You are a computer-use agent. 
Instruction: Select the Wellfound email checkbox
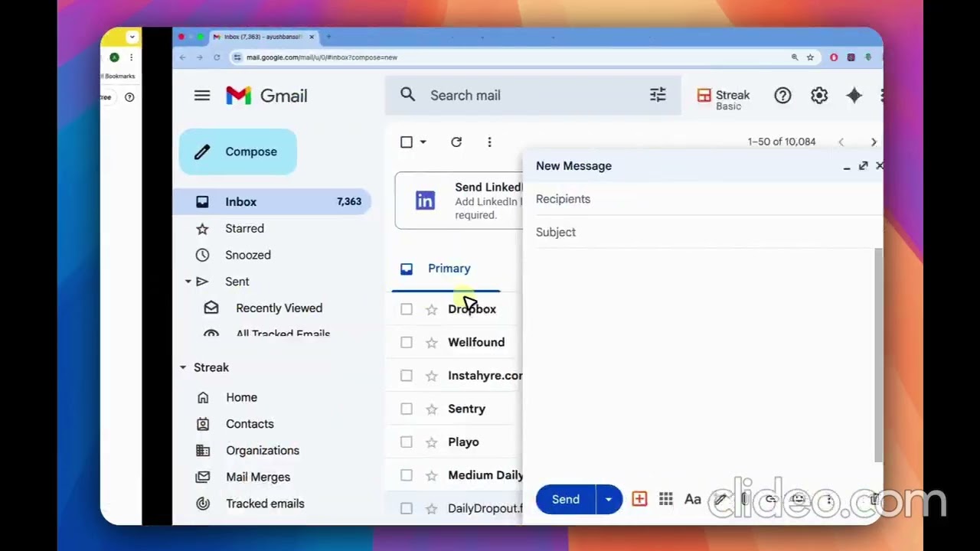pos(407,342)
